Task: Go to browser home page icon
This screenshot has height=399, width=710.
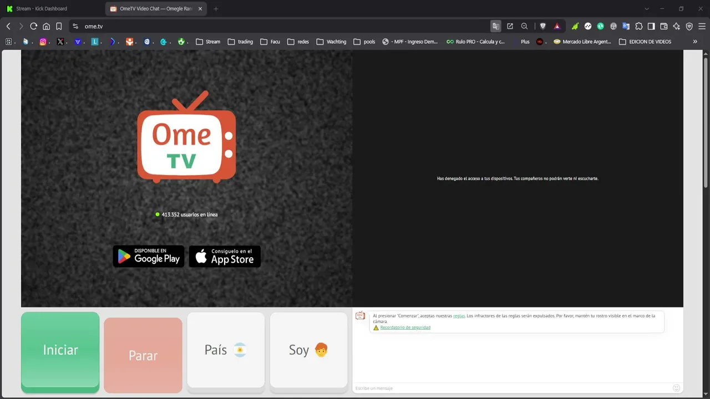Action: tap(46, 26)
